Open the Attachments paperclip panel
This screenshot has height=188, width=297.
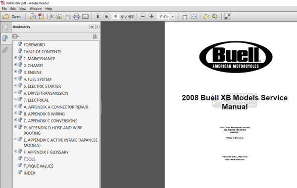point(5,50)
